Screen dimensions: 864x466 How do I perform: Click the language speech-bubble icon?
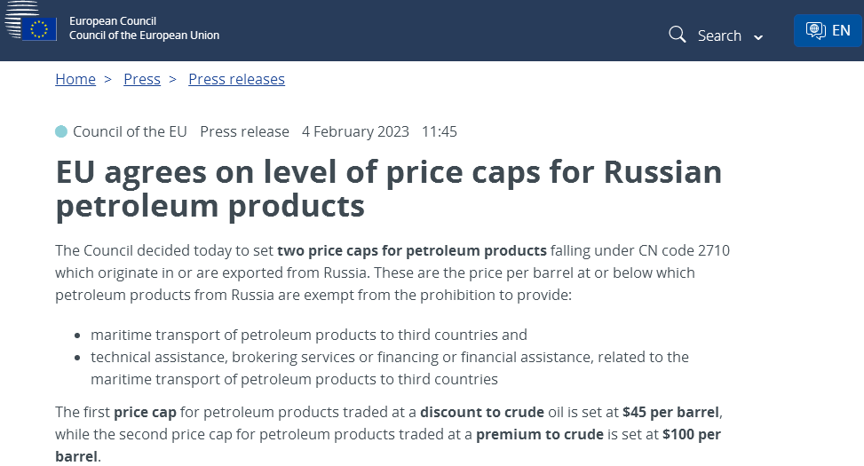point(815,30)
